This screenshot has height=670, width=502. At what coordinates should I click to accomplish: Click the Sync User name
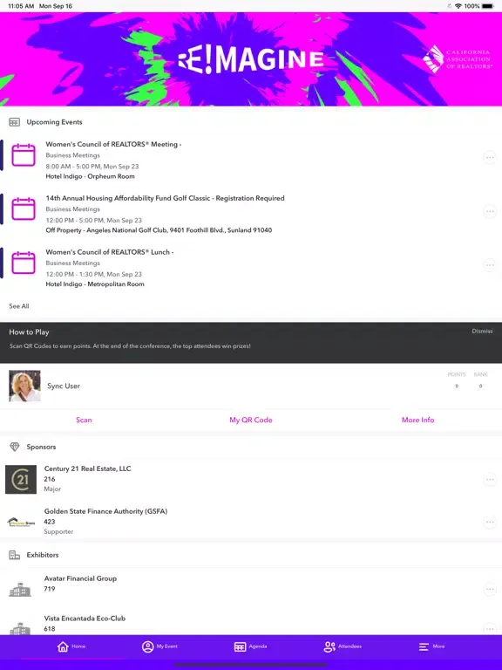pyautogui.click(x=64, y=386)
